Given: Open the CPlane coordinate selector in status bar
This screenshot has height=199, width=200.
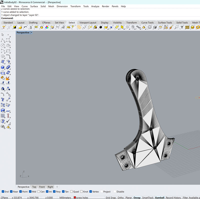Looking at the screenshot, I should click(x=4, y=197).
